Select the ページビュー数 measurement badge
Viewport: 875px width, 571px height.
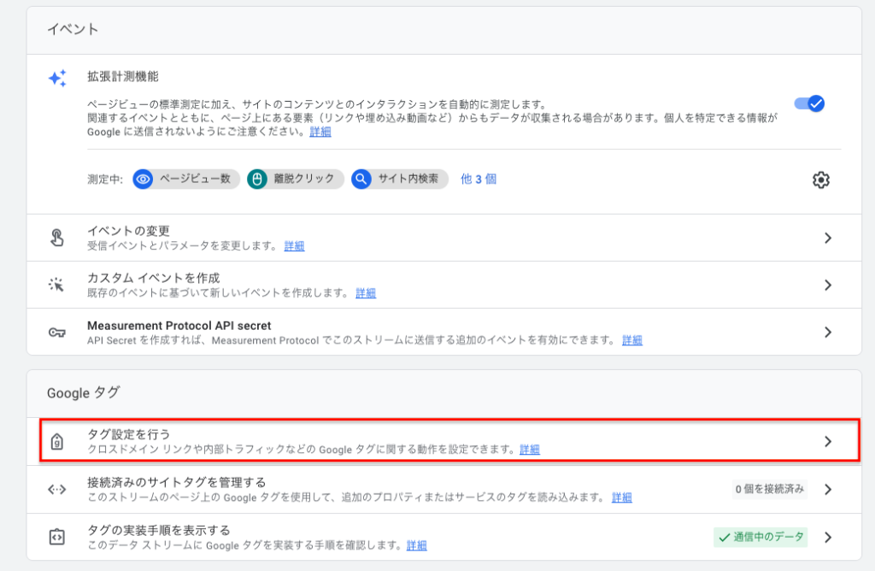185,180
